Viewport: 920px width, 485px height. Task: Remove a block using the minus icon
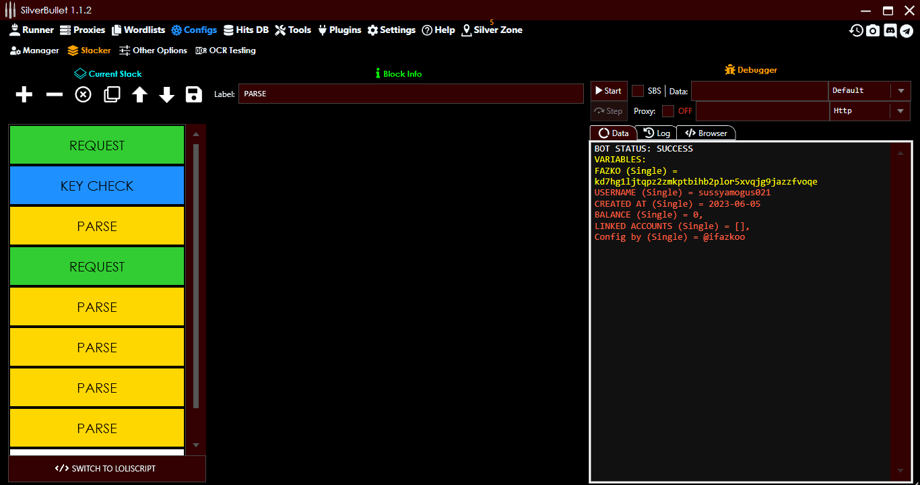tap(53, 94)
